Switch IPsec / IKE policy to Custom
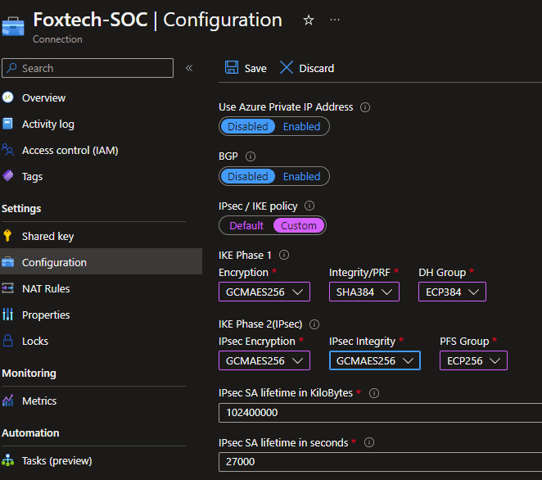 pyautogui.click(x=299, y=225)
